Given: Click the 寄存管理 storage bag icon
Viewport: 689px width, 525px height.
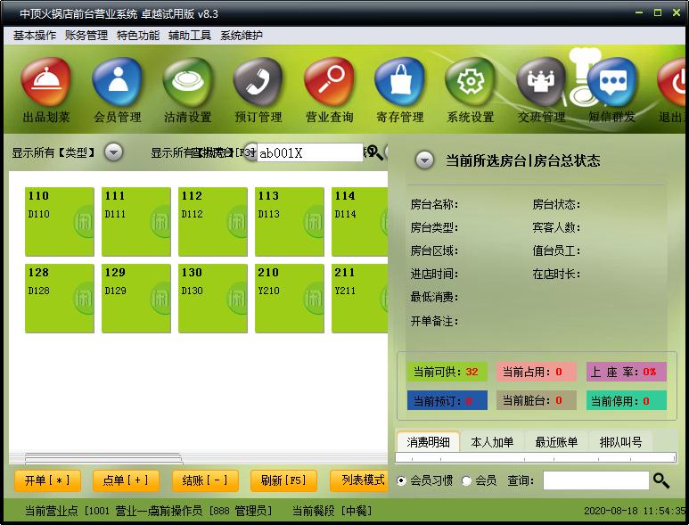Looking at the screenshot, I should click(x=399, y=82).
